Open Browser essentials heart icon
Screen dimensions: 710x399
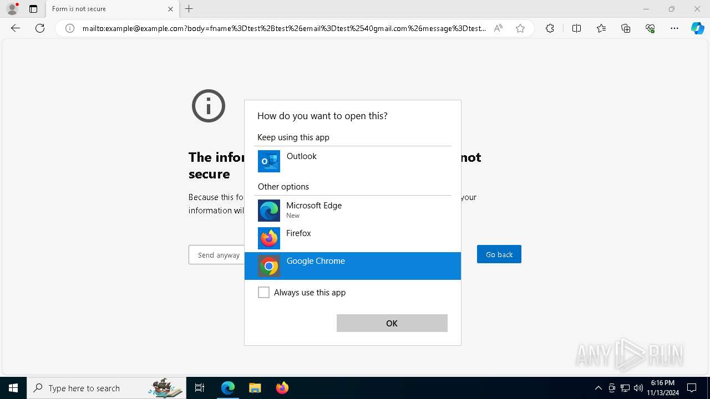point(650,28)
